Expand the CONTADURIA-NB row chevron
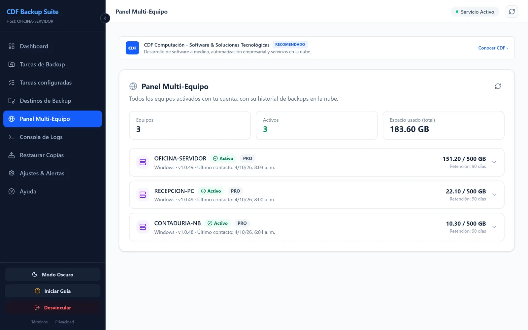Image resolution: width=528 pixels, height=330 pixels. pos(494,227)
